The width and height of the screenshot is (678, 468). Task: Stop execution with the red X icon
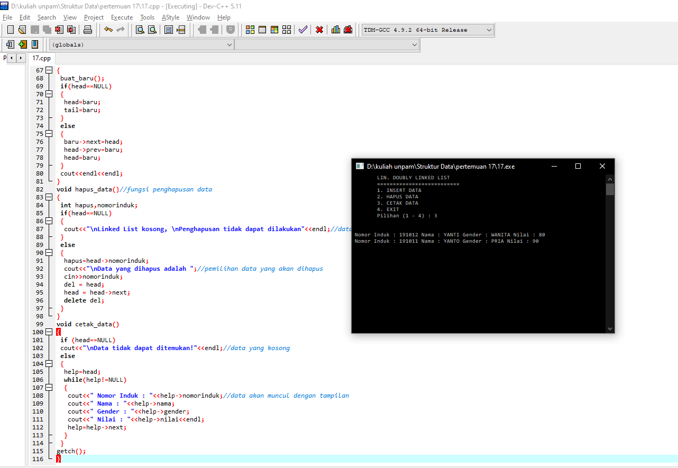pos(319,30)
